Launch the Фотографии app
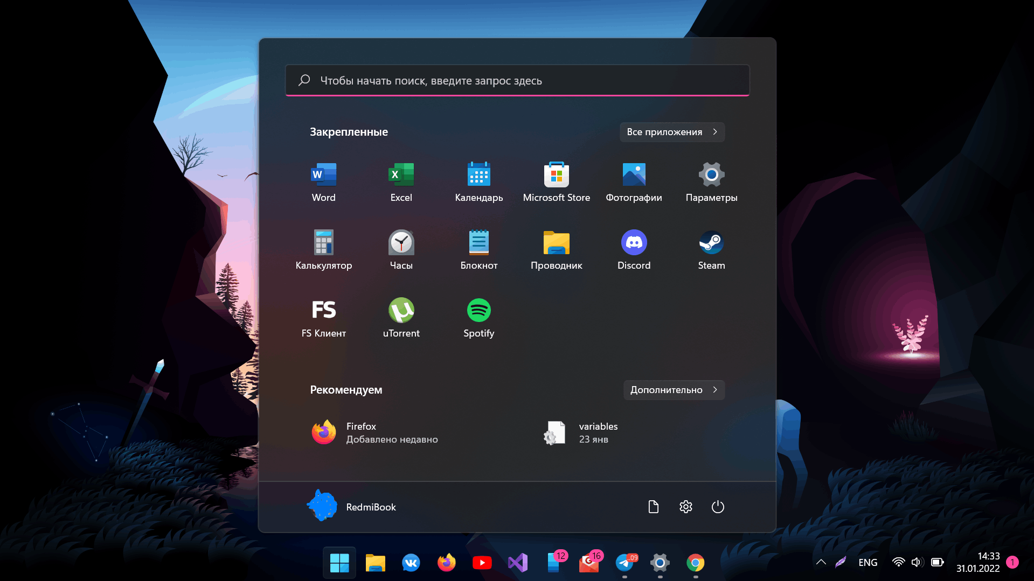This screenshot has height=581, width=1034. coord(634,183)
